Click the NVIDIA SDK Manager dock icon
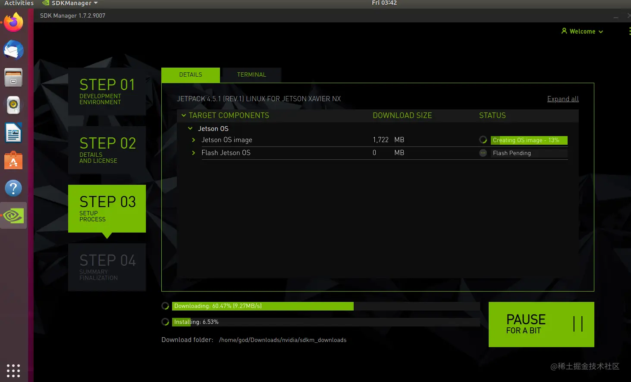The height and width of the screenshot is (382, 631). click(x=13, y=215)
